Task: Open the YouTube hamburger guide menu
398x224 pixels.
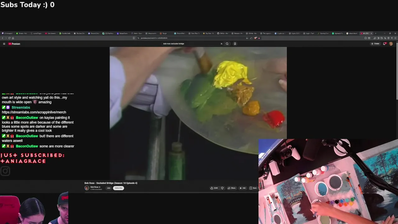Action: click(x=4, y=44)
